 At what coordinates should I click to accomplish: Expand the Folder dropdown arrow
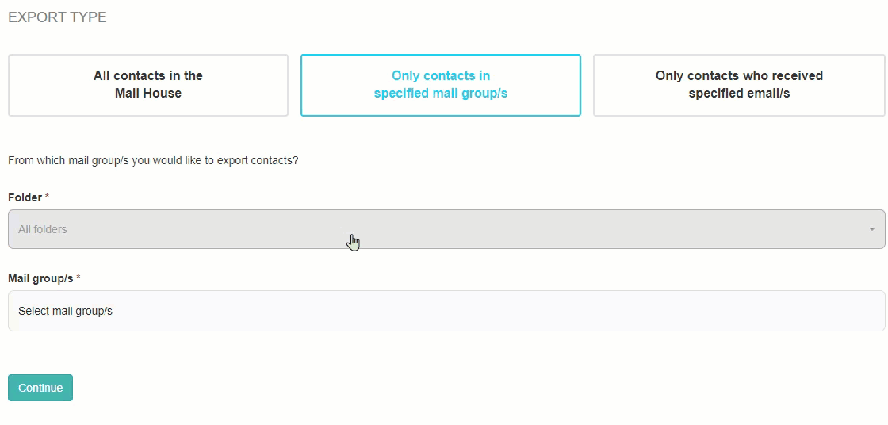tap(871, 229)
